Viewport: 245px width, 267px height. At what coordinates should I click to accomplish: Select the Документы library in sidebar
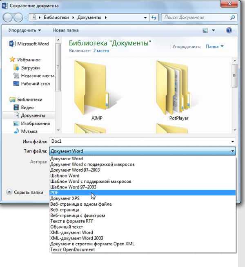pyautogui.click(x=29, y=115)
